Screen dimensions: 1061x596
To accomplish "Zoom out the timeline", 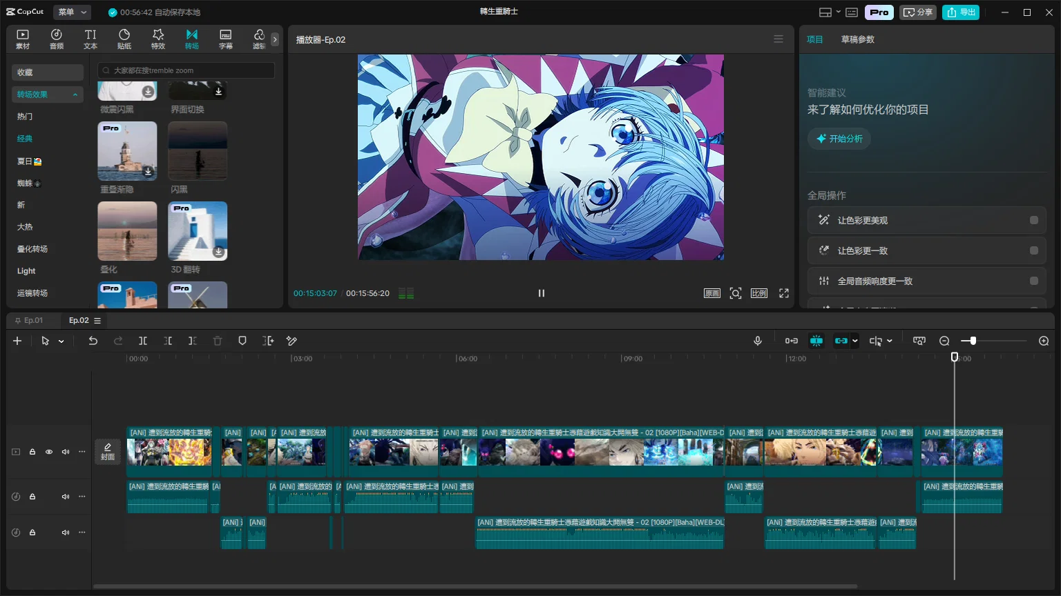I will (x=944, y=341).
